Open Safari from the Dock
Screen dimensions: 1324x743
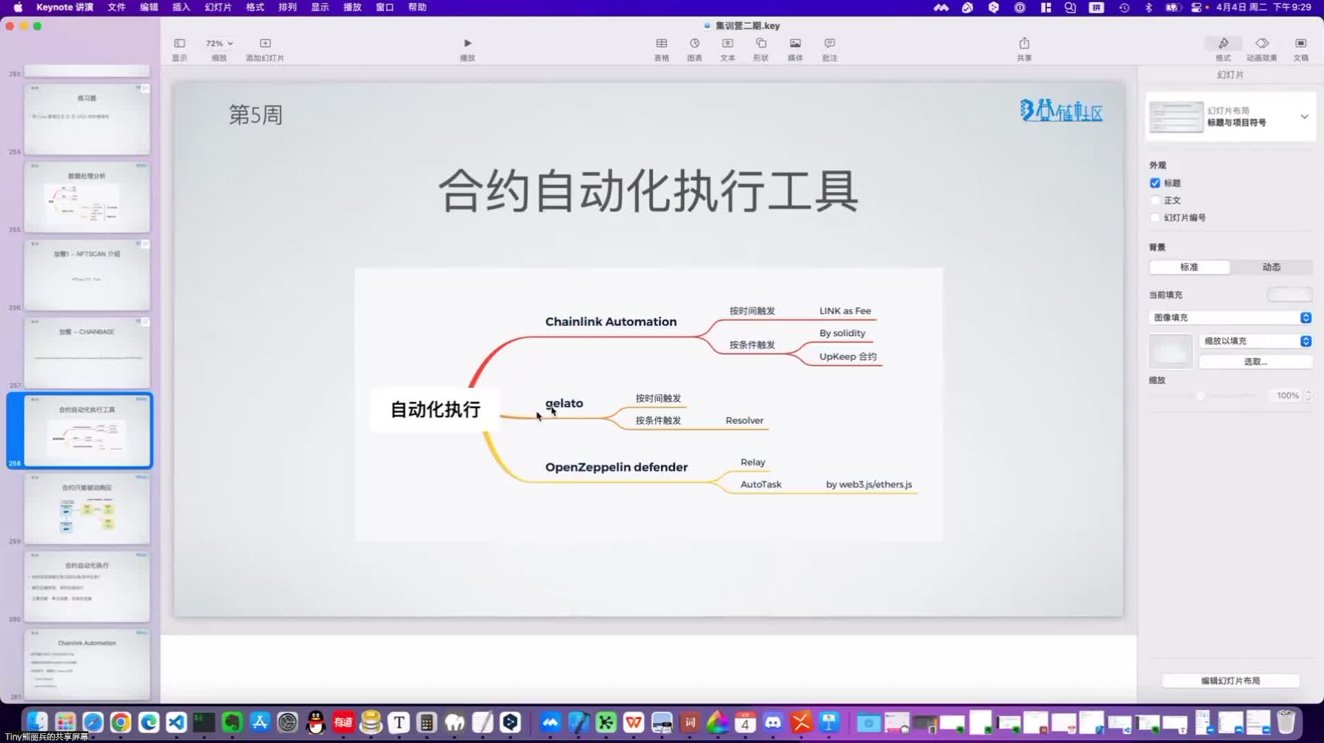[x=93, y=723]
